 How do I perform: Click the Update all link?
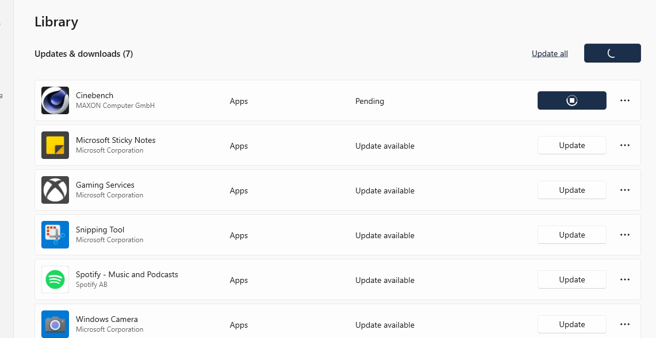point(550,53)
